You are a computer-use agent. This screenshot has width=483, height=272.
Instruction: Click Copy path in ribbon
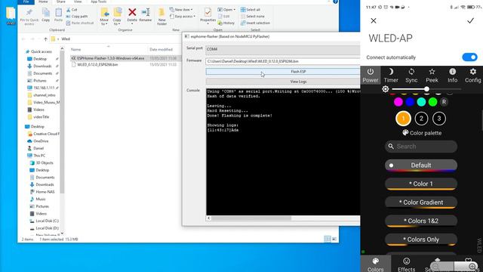pyautogui.click(x=77, y=17)
